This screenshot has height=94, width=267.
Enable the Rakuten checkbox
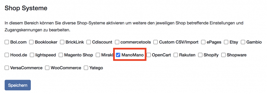176,55
